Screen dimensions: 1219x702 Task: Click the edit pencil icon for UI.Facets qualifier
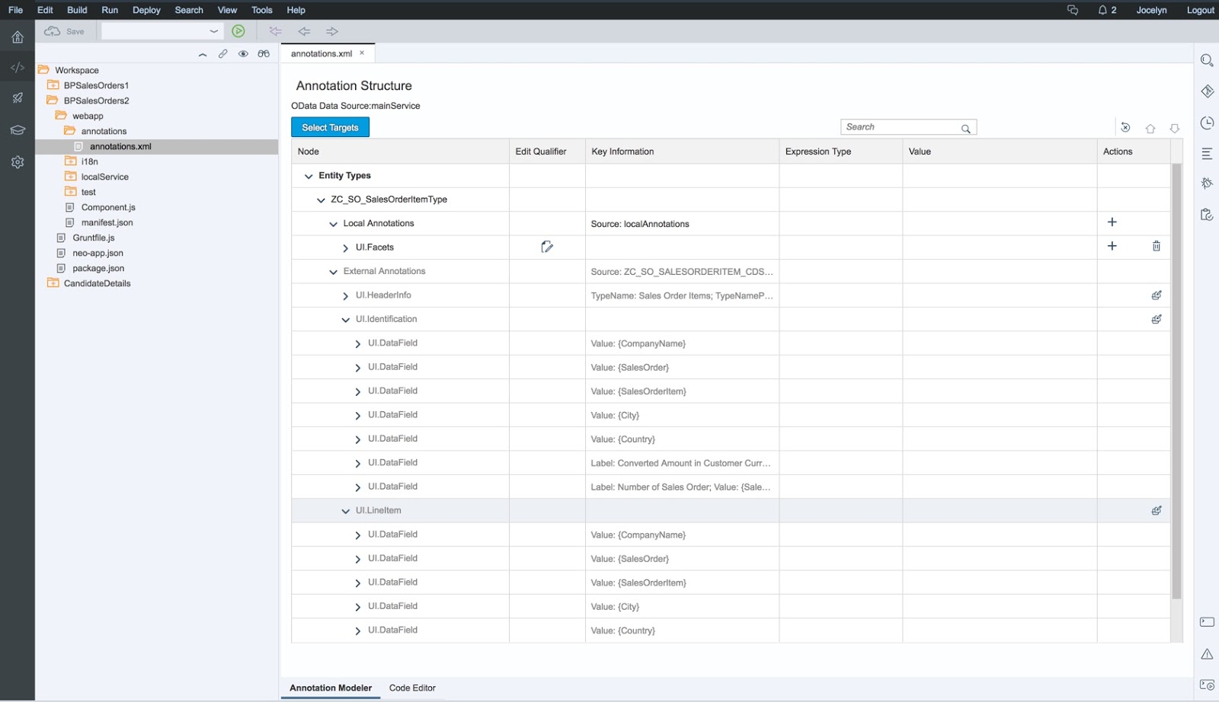click(x=546, y=247)
